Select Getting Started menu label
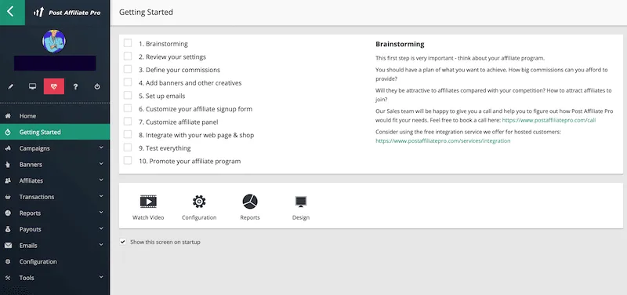The height and width of the screenshot is (295, 627). point(40,132)
